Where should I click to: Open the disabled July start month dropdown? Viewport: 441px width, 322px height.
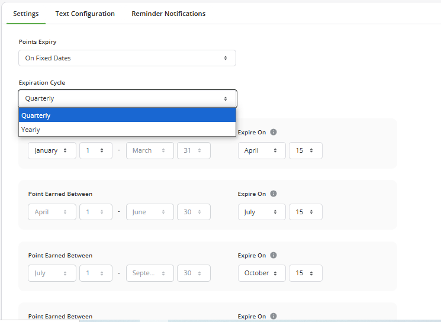click(52, 273)
